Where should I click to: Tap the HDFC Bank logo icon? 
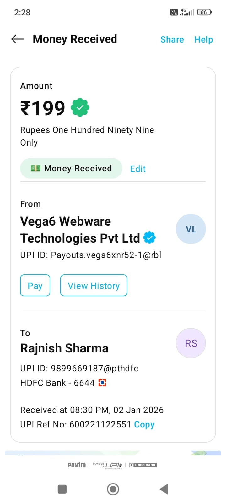click(x=102, y=383)
